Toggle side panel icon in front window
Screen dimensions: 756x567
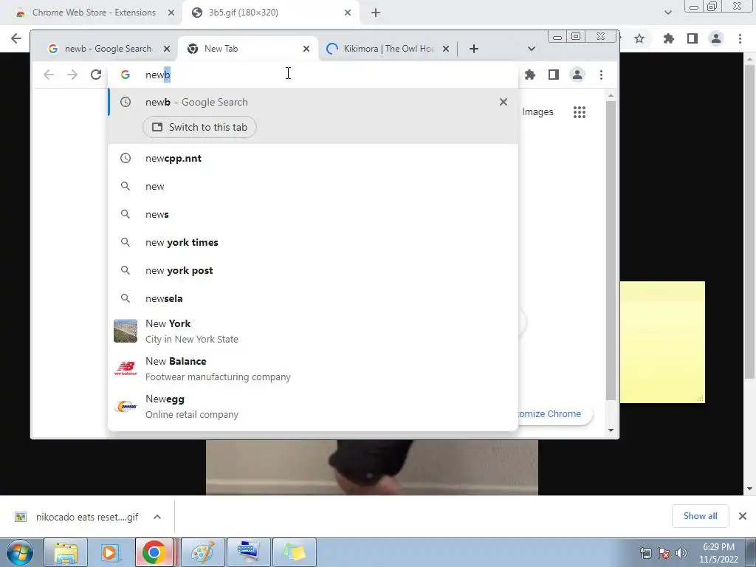[554, 75]
